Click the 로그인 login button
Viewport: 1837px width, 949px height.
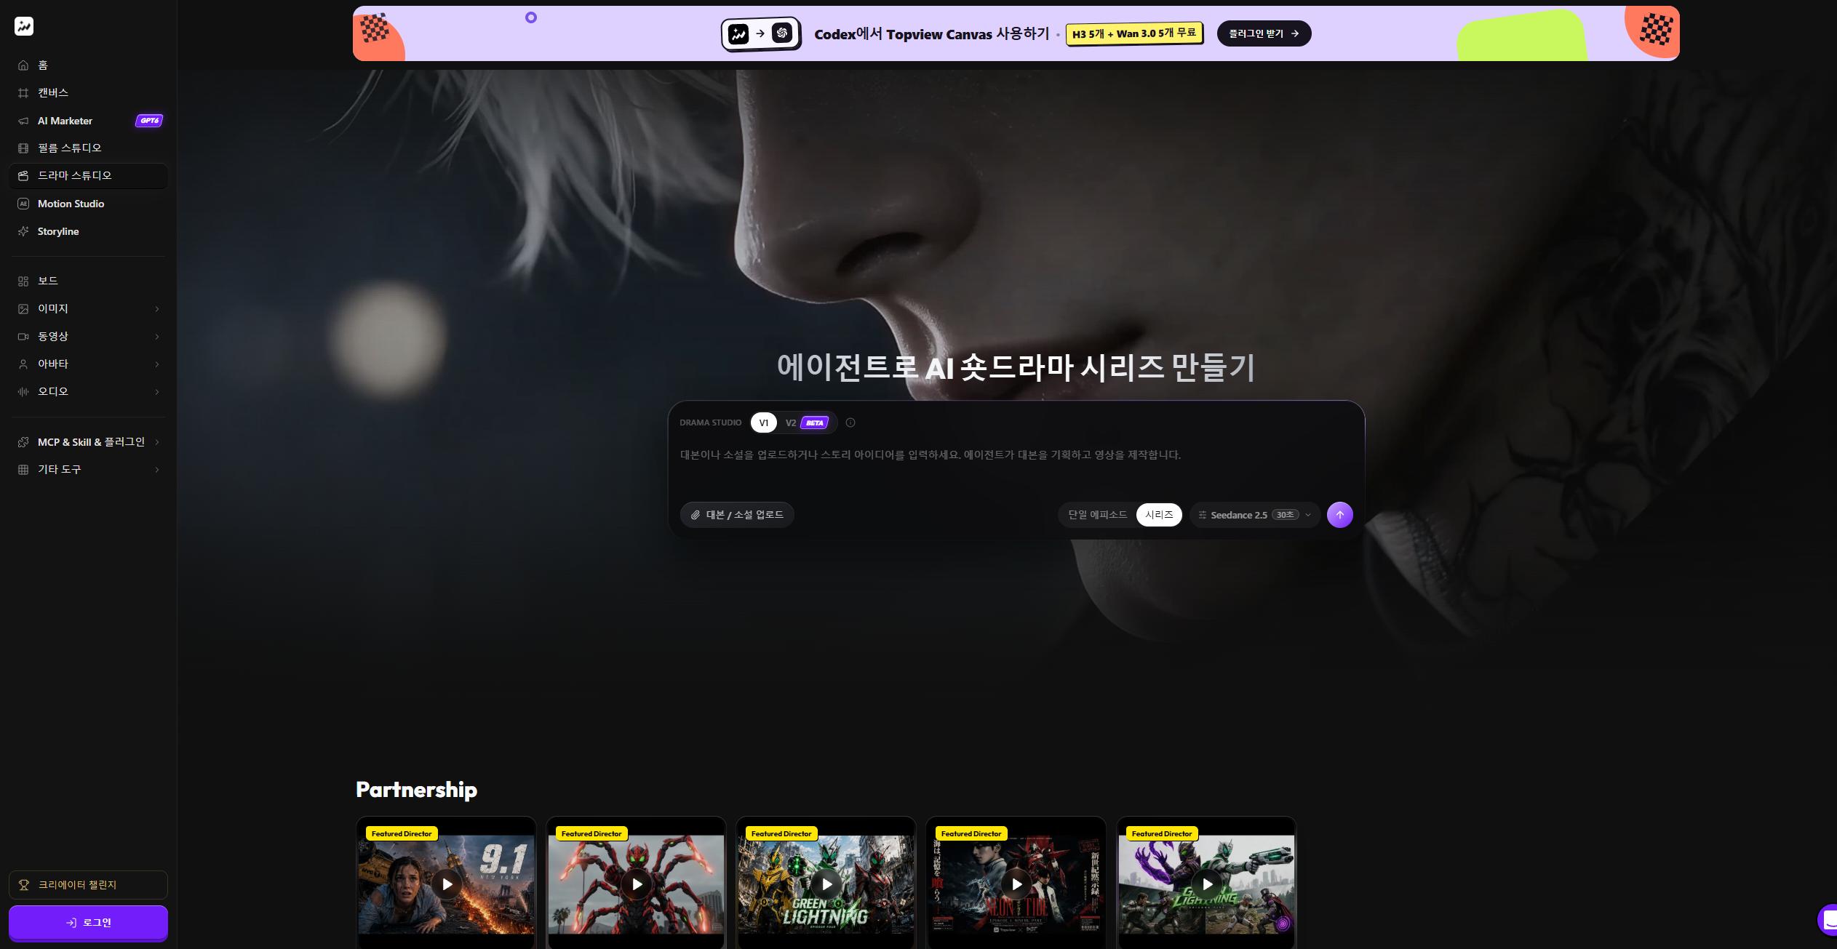pyautogui.click(x=88, y=923)
